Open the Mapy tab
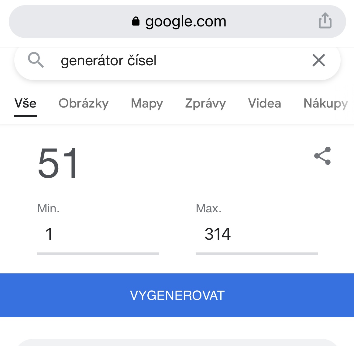The image size is (354, 346). pos(147,104)
